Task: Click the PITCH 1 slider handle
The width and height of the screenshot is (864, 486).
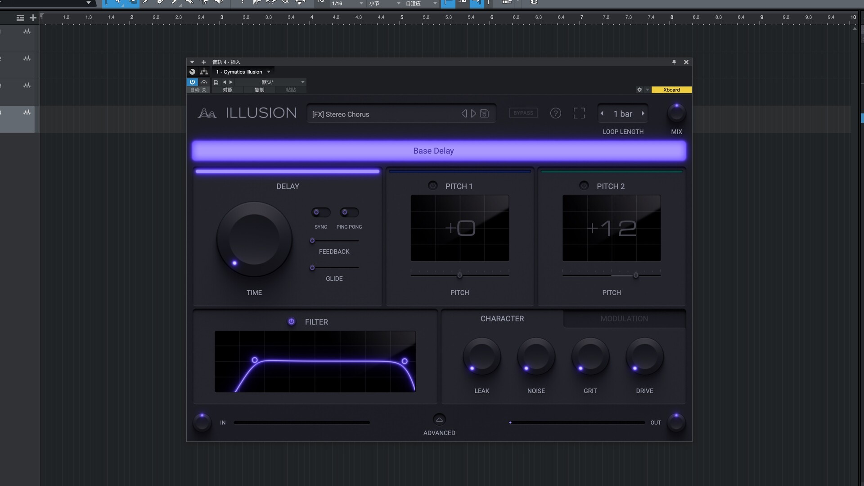Action: pyautogui.click(x=459, y=275)
